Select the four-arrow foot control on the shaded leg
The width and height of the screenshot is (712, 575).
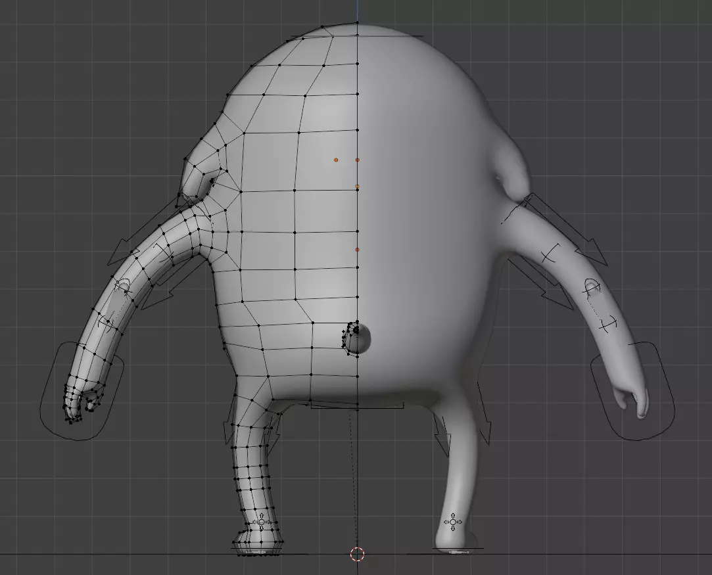(x=453, y=522)
